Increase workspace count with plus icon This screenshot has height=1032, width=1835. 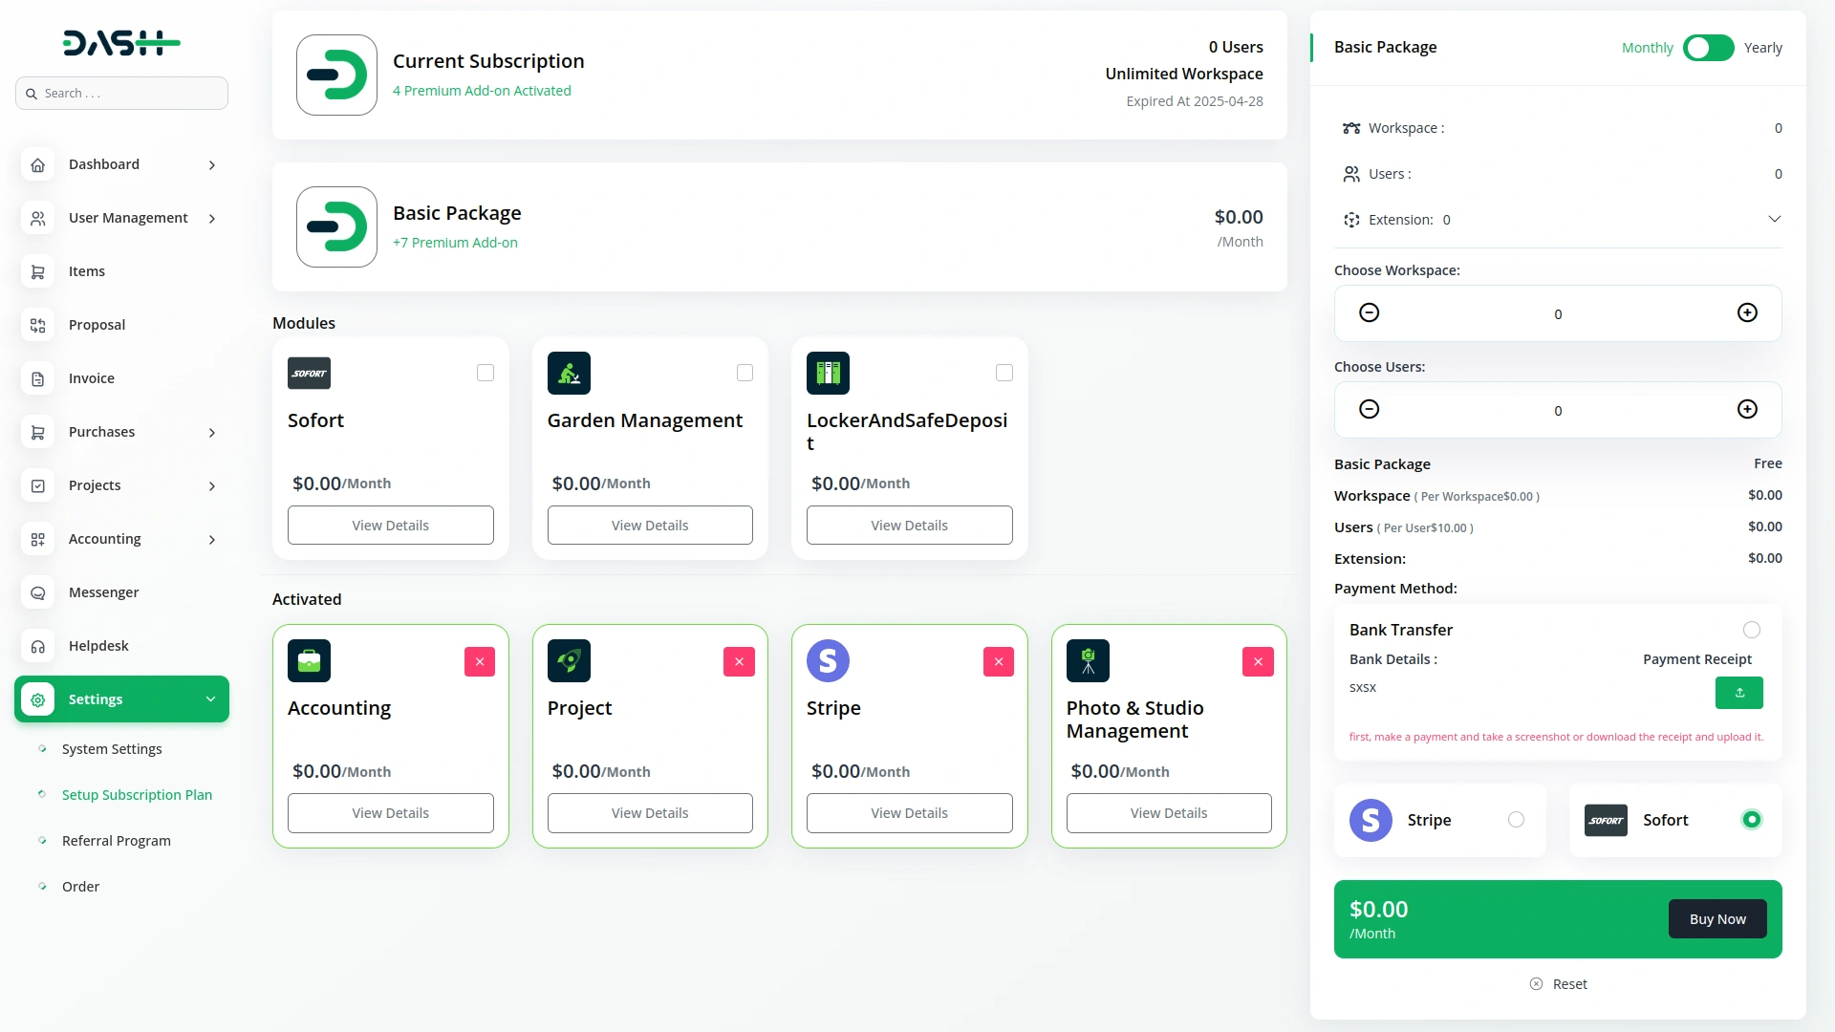(1746, 313)
